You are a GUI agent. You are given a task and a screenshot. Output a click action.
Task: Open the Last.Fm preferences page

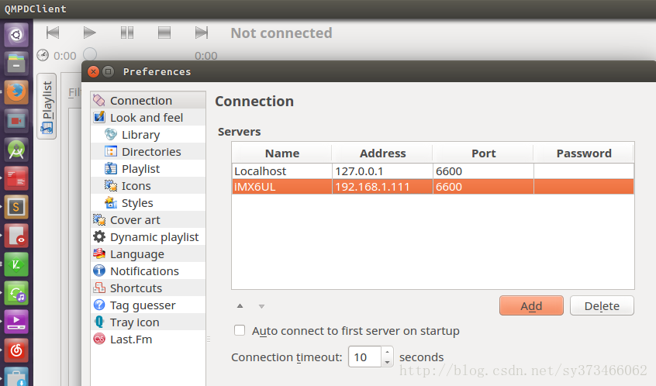pyautogui.click(x=148, y=339)
